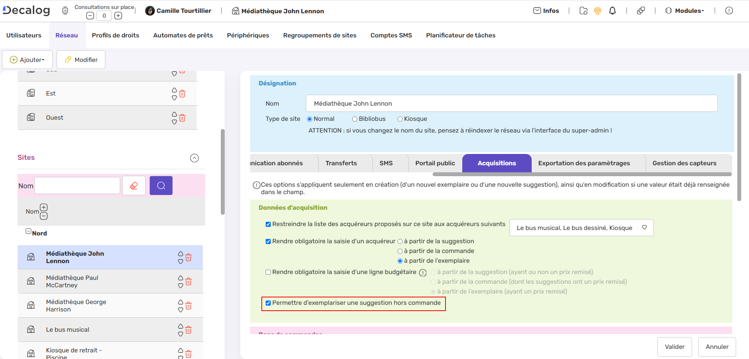The width and height of the screenshot is (749, 359).
Task: Open the shared folder icon in the header
Action: [x=583, y=11]
